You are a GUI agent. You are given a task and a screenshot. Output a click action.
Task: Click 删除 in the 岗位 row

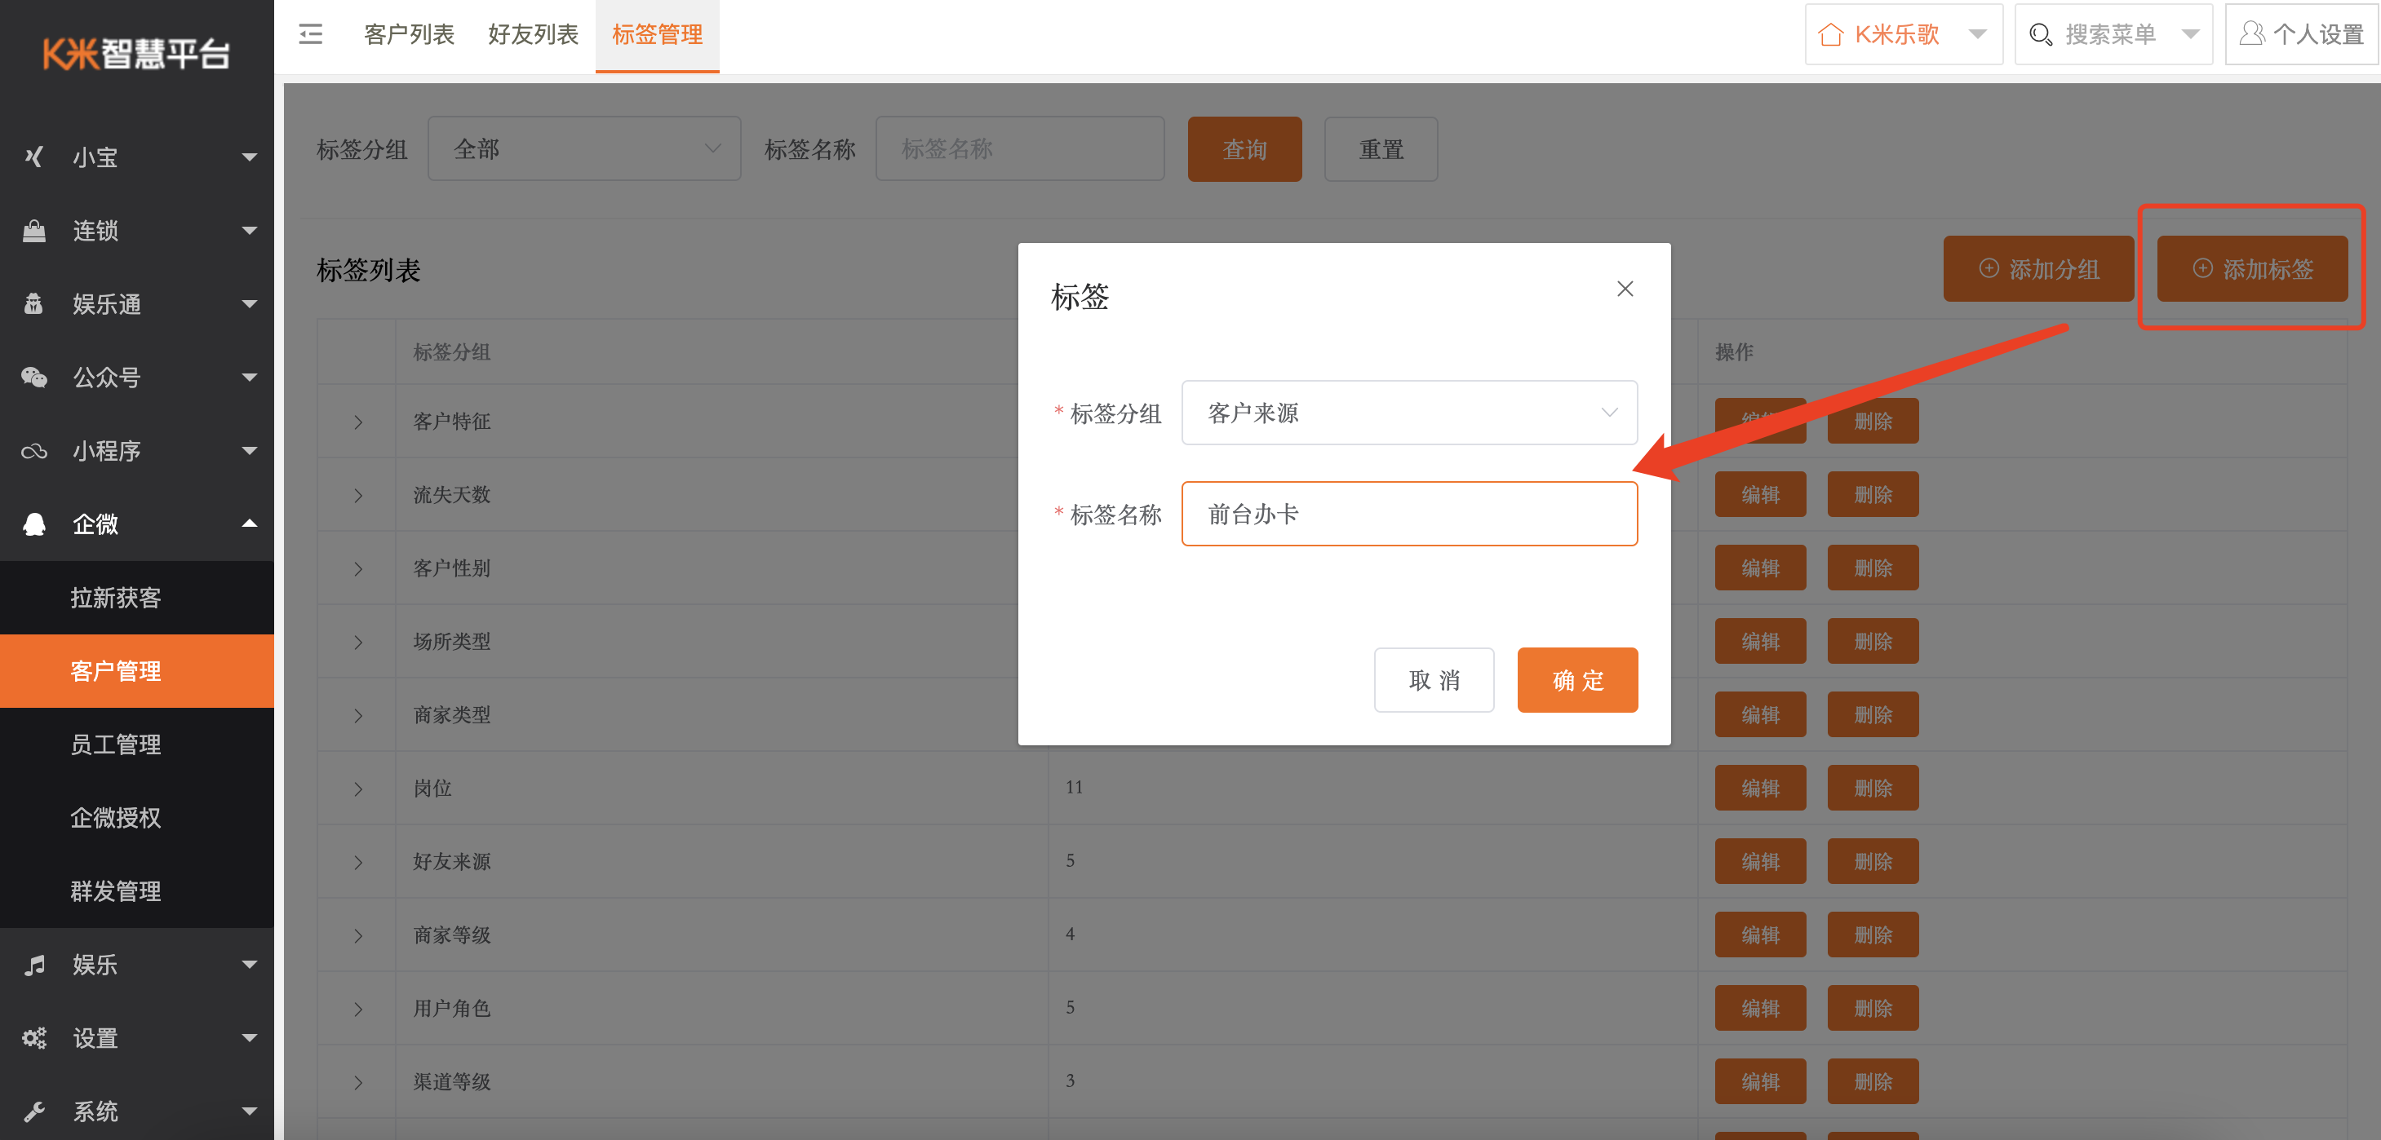point(1873,788)
